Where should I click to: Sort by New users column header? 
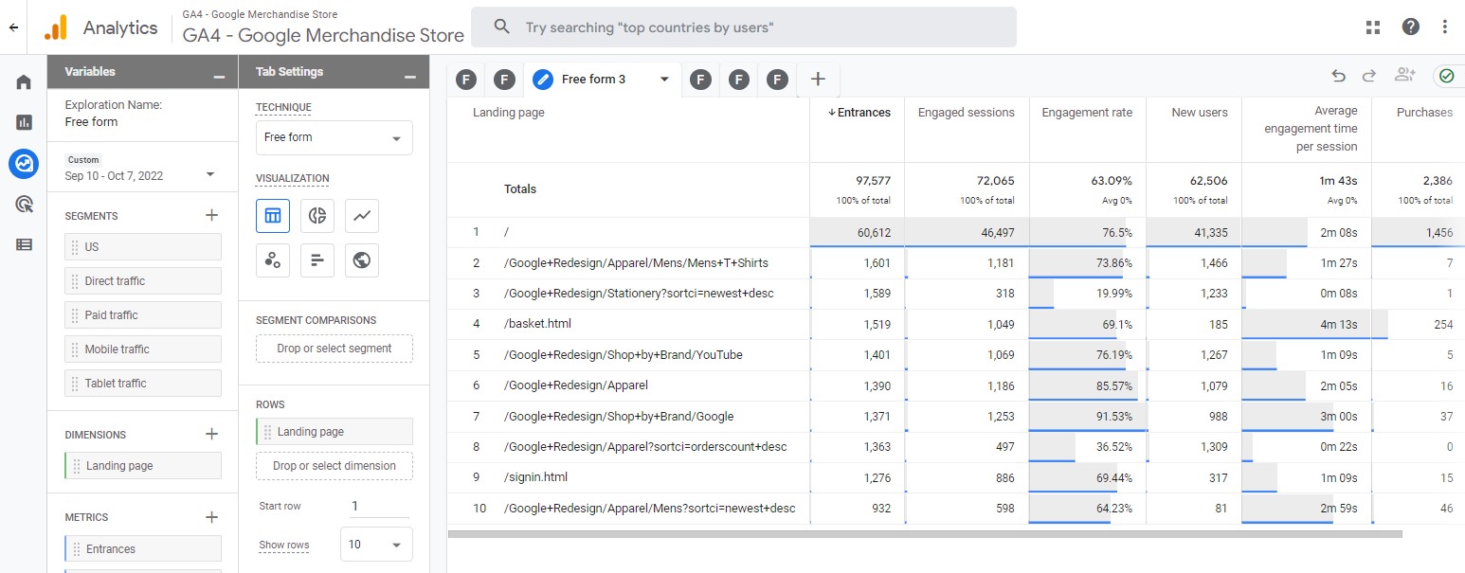click(1200, 112)
